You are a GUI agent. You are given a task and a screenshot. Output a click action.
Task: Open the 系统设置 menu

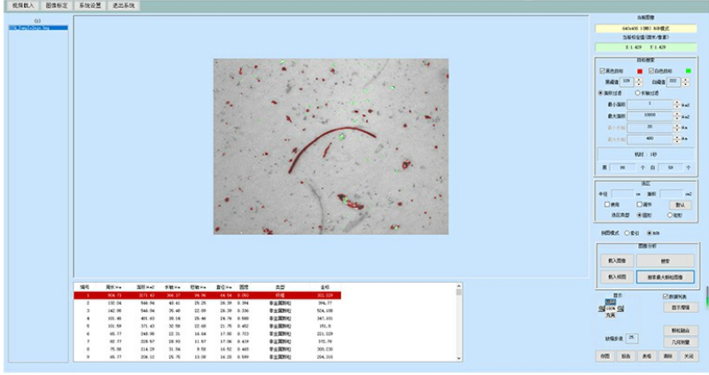(90, 5)
